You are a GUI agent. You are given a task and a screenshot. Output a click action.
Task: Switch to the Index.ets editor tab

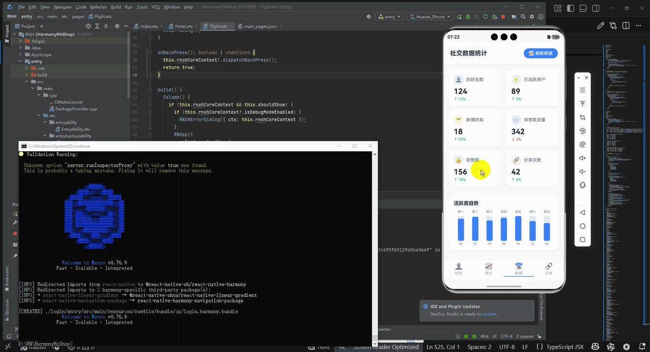click(x=149, y=26)
